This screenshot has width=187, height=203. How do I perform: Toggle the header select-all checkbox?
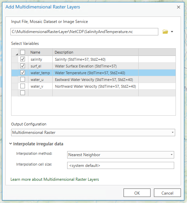click(23, 52)
